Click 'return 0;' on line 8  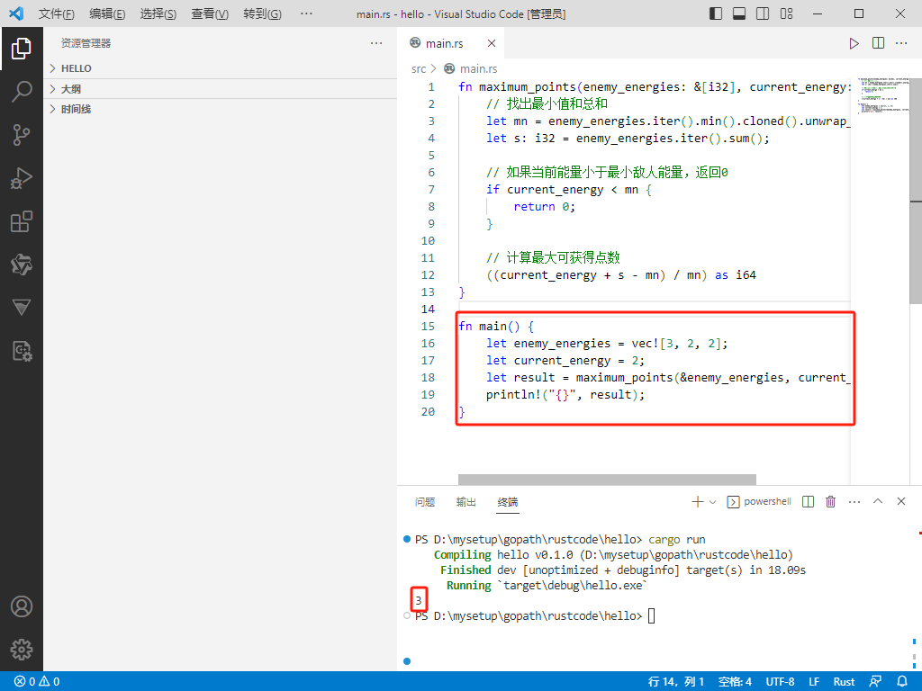(x=544, y=207)
